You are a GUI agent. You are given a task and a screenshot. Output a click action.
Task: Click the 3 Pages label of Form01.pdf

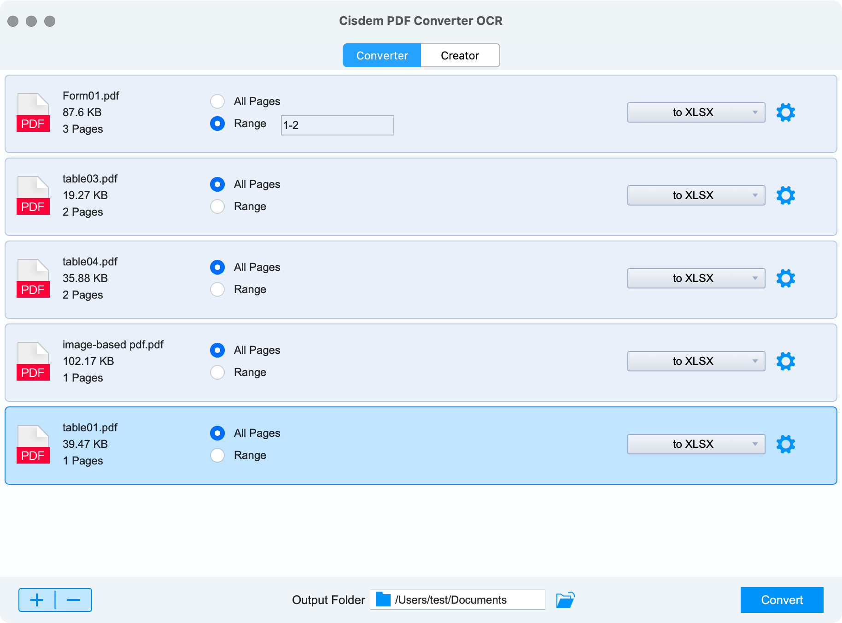click(x=83, y=129)
